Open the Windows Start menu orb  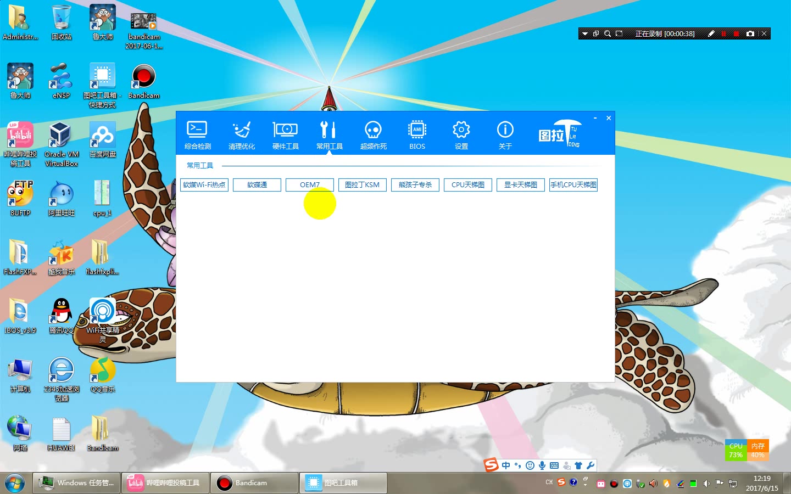coord(15,483)
